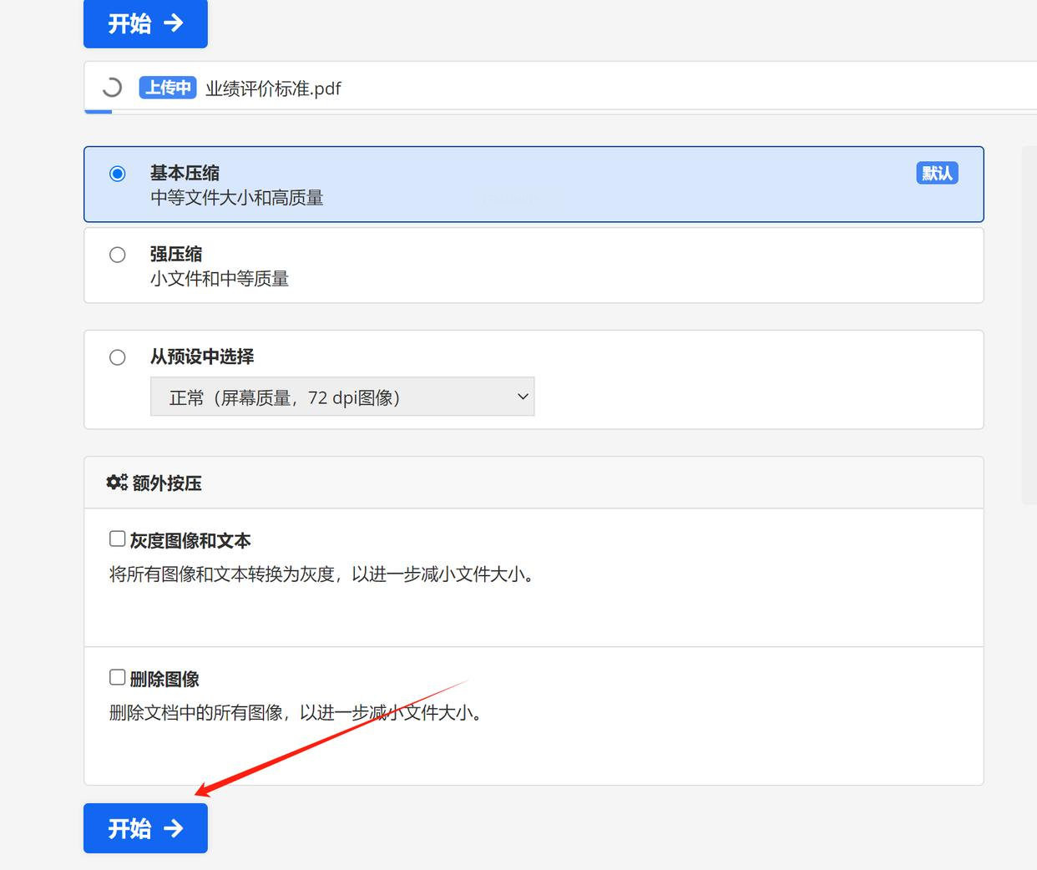Click the 默认 default badge

(x=937, y=173)
